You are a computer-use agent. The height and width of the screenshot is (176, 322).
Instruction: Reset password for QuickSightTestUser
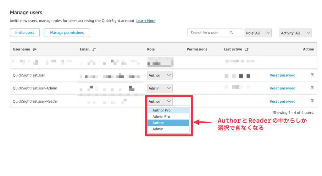click(283, 75)
